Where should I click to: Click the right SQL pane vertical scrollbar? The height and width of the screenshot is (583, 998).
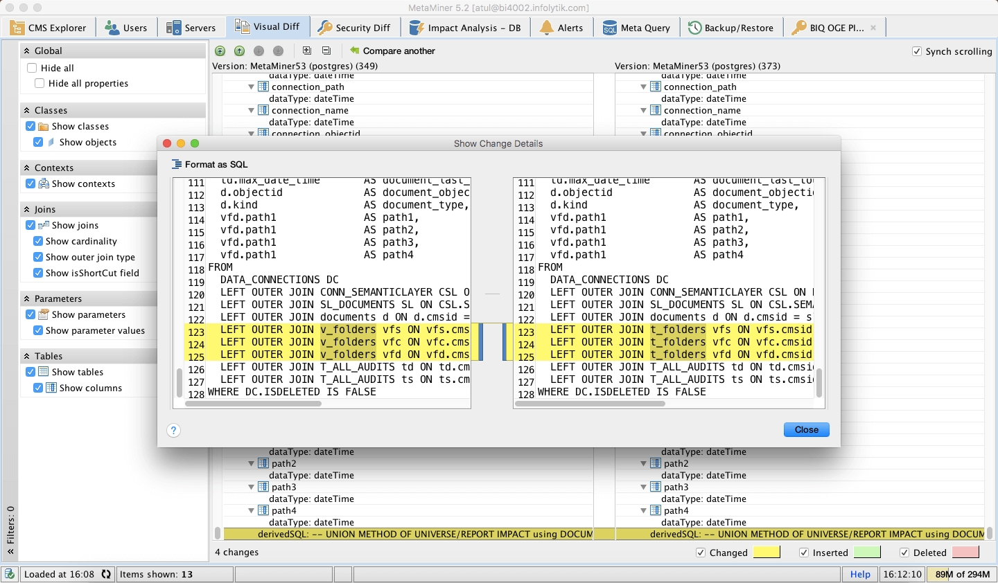pyautogui.click(x=819, y=382)
